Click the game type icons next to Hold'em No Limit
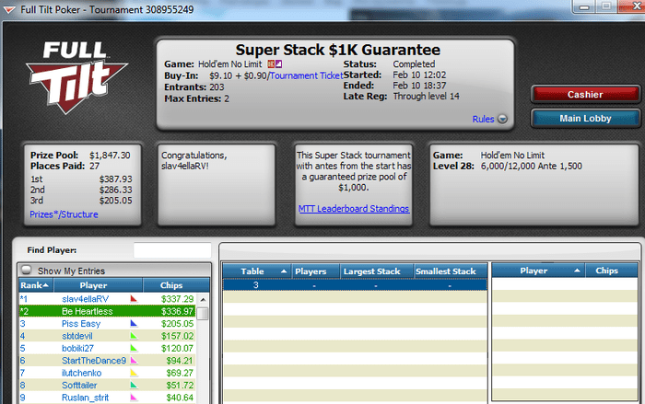The width and height of the screenshot is (645, 404). click(275, 64)
